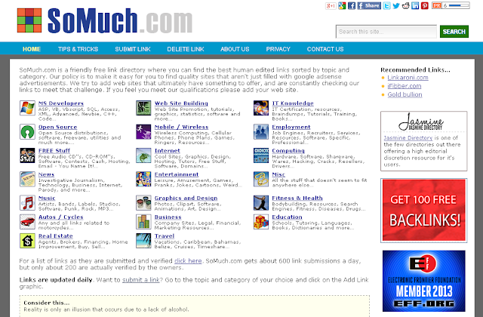This screenshot has width=483, height=317.
Task: Go to the SUBMIT LINK page
Action: (x=133, y=49)
